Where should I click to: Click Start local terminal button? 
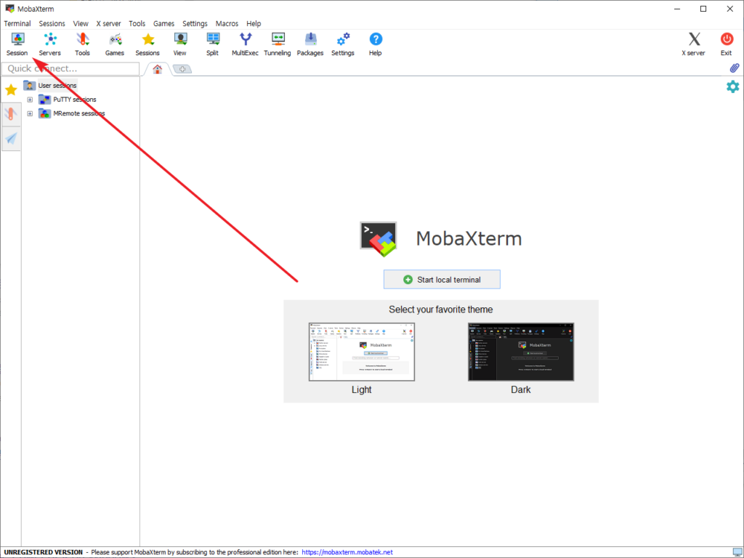[442, 280]
